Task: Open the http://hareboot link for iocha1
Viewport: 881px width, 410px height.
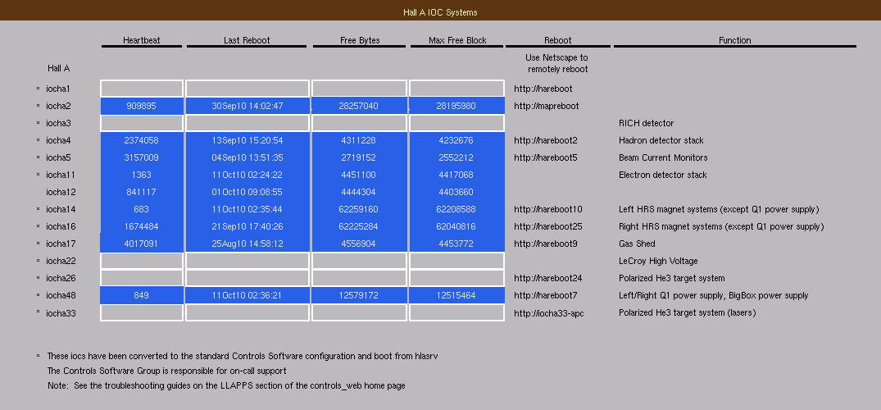Action: [x=543, y=89]
